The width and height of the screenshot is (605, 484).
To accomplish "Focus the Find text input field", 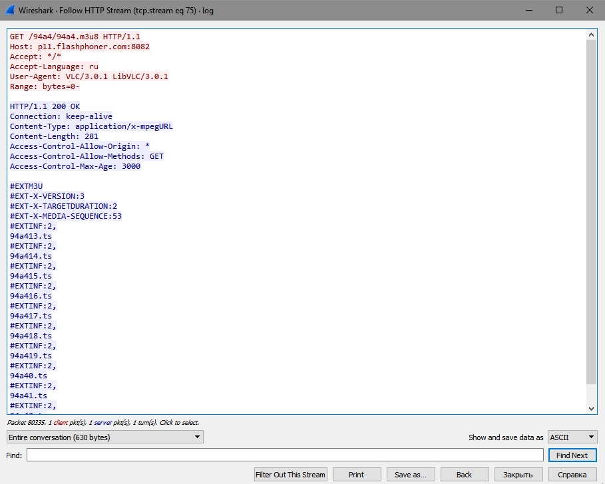I will [285, 455].
